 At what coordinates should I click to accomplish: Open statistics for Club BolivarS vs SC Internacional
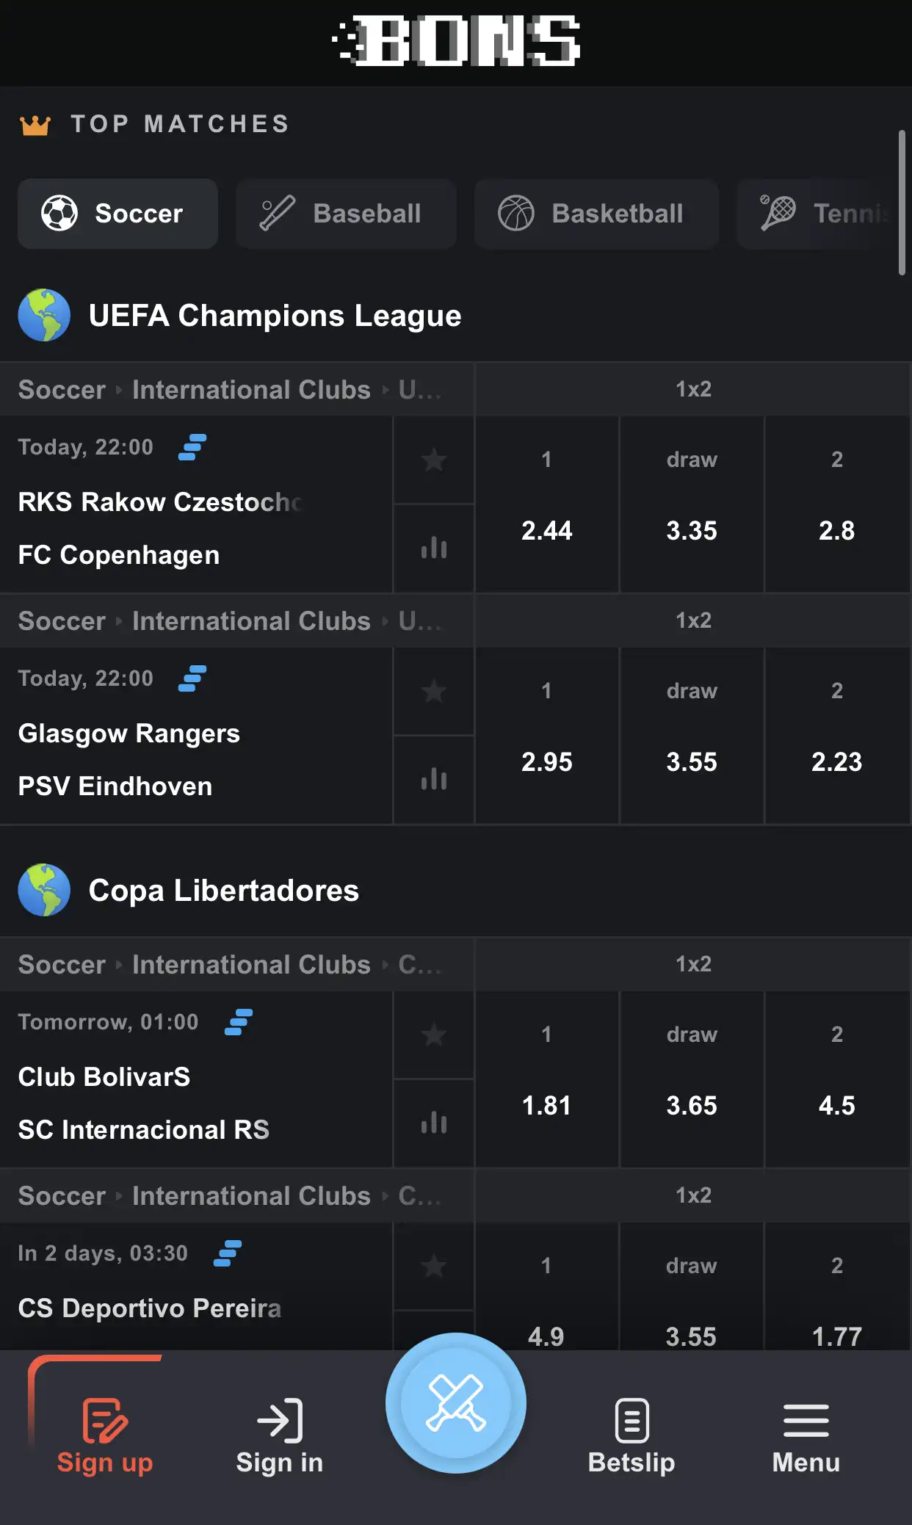[433, 1122]
